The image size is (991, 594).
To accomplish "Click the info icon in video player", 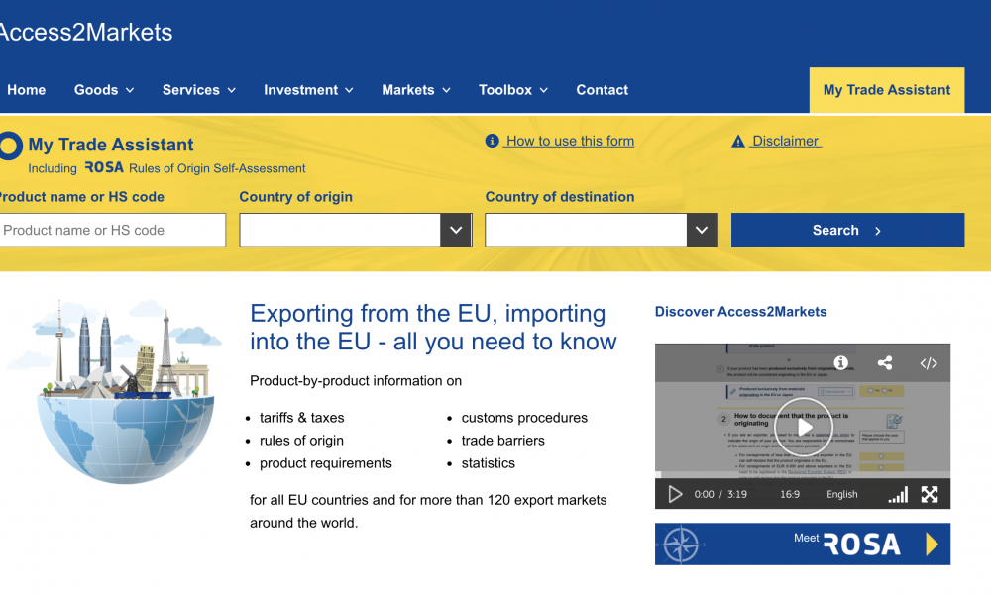I will click(840, 363).
